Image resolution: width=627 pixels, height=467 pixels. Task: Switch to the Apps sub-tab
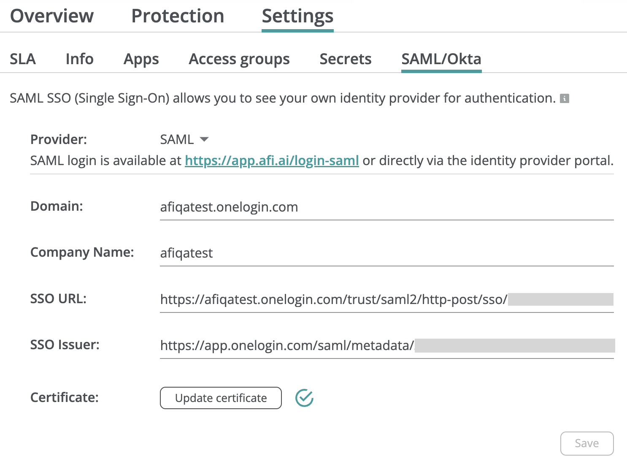click(x=141, y=59)
